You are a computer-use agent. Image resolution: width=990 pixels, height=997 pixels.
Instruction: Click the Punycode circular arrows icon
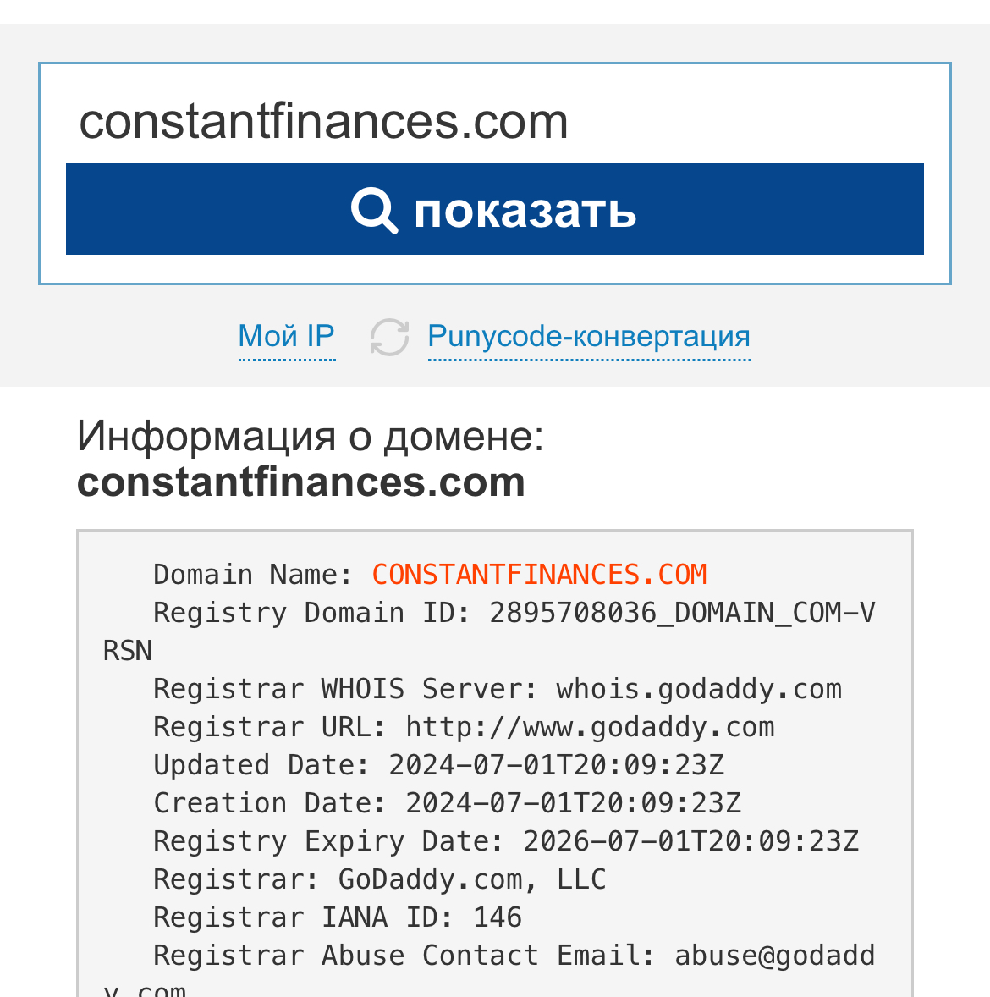point(389,337)
